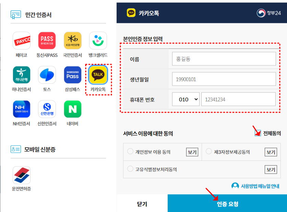The height and width of the screenshot is (212, 287).
Task: Select the 삼성패스 certificate icon
Action: point(72,74)
